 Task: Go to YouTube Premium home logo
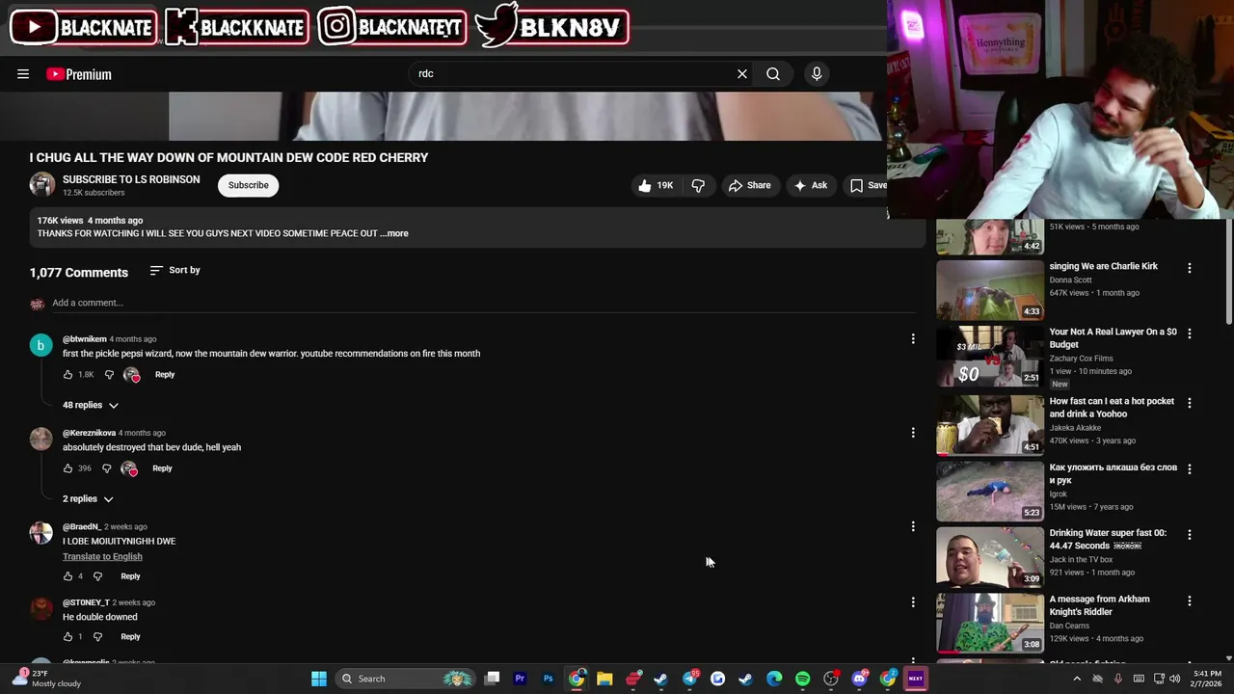[79, 74]
